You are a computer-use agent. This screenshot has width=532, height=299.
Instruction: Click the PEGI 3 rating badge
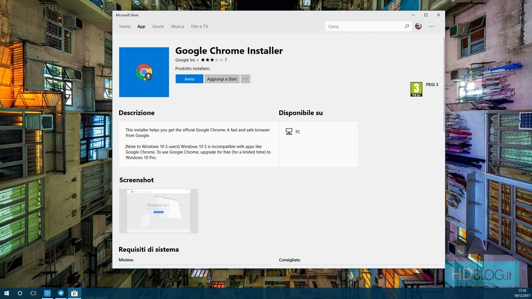(417, 89)
